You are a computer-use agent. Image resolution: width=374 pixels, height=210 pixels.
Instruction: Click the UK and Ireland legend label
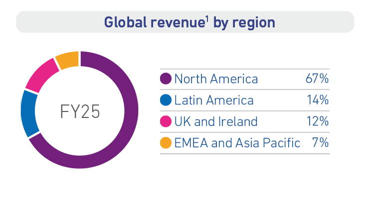[216, 122]
